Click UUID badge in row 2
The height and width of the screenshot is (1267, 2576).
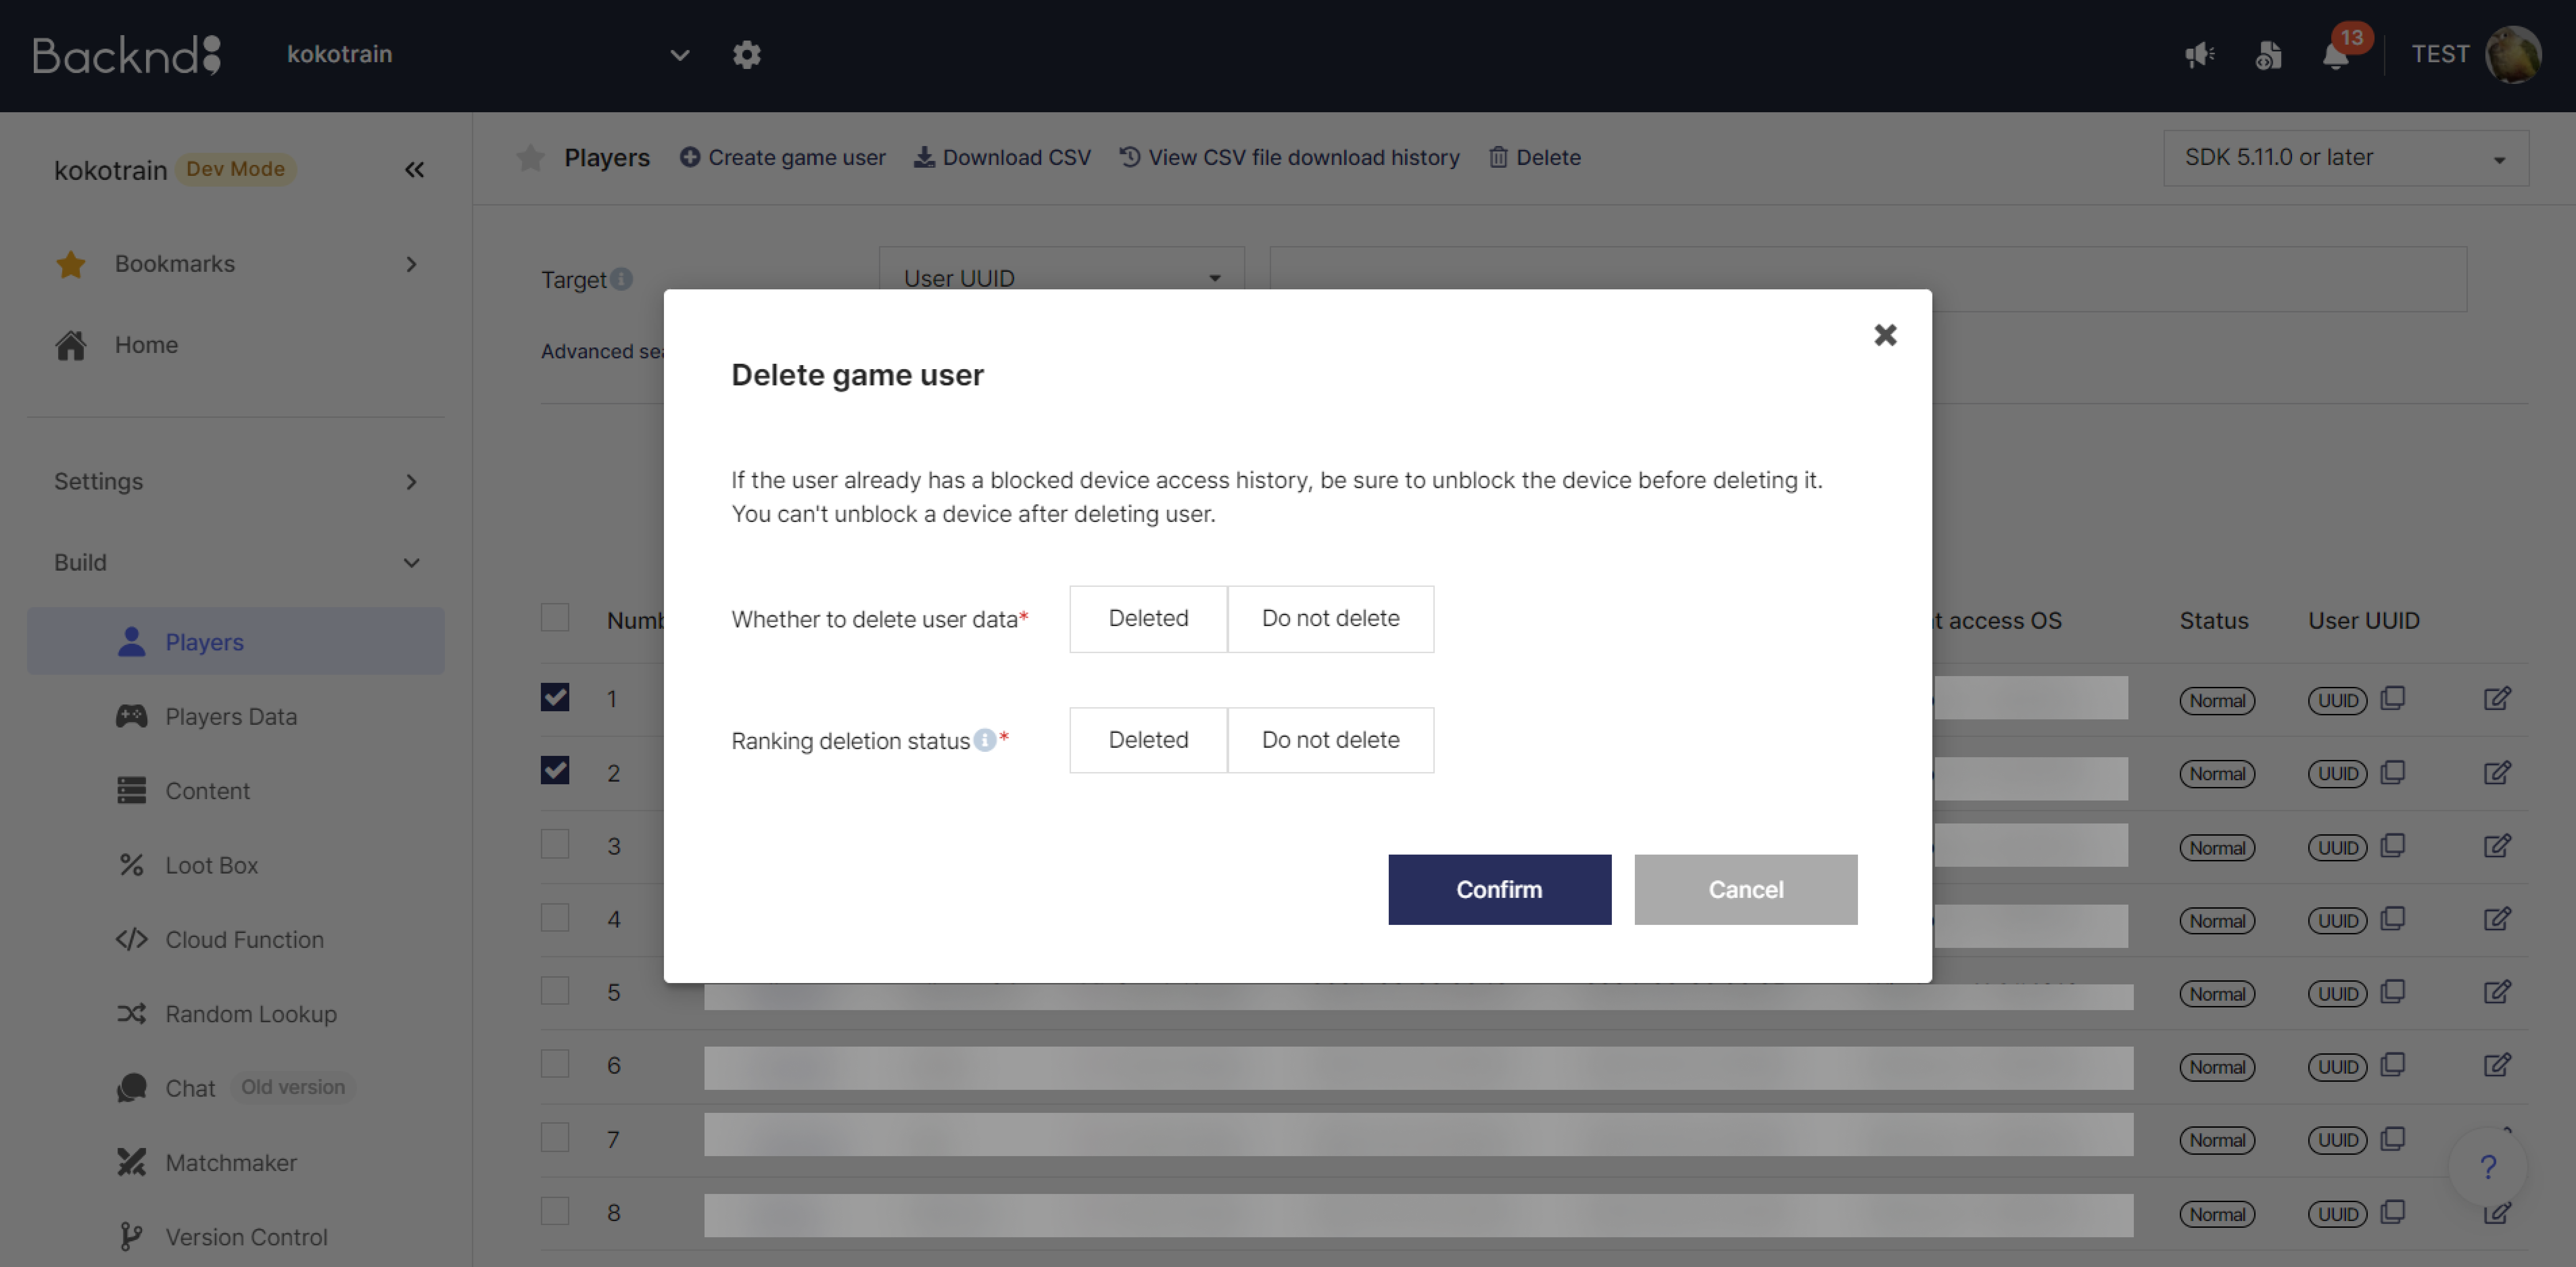(x=2337, y=774)
